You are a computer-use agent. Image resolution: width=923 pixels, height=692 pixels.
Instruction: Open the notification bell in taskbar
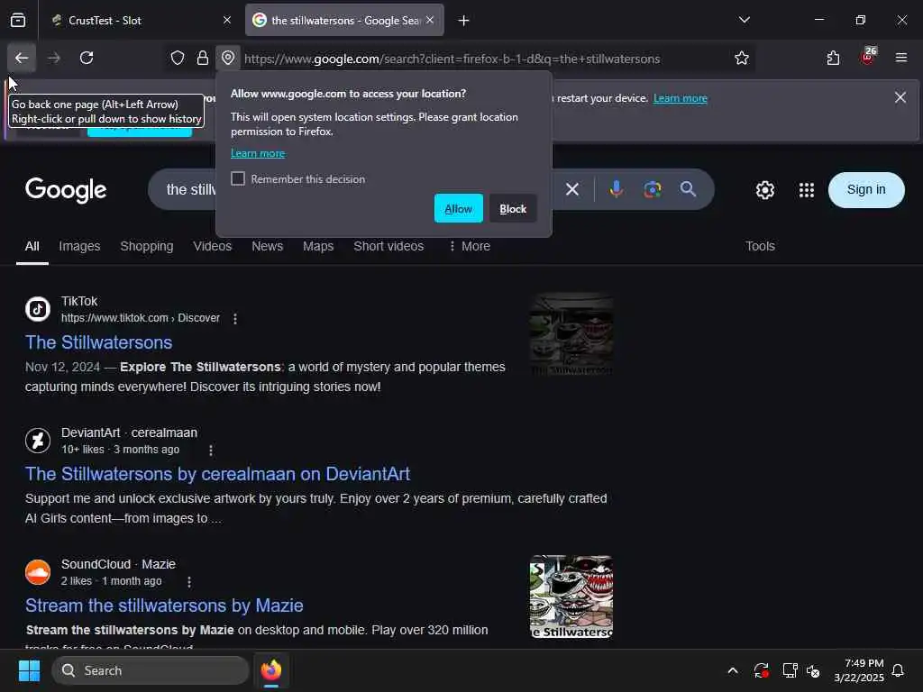pyautogui.click(x=899, y=670)
